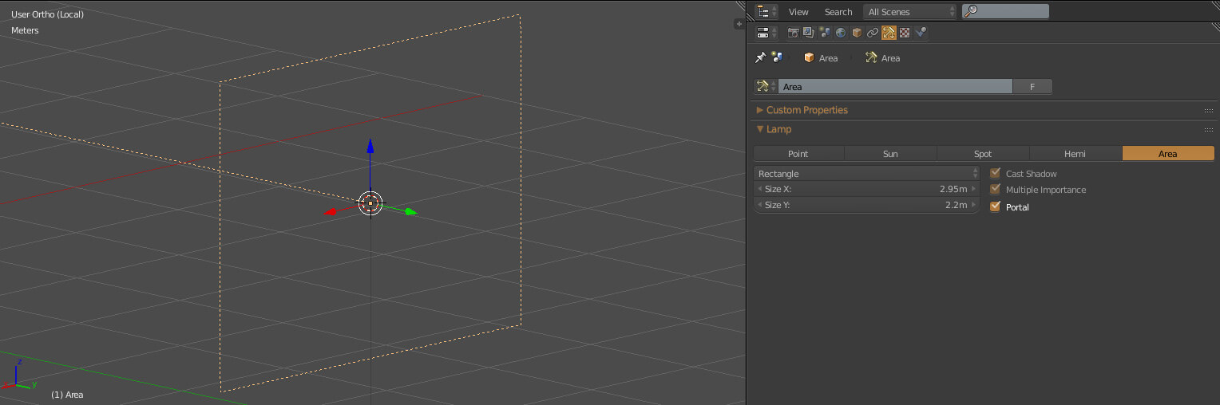Click the scene icon in the breadcrumb
The width and height of the screenshot is (1220, 405).
click(x=777, y=57)
